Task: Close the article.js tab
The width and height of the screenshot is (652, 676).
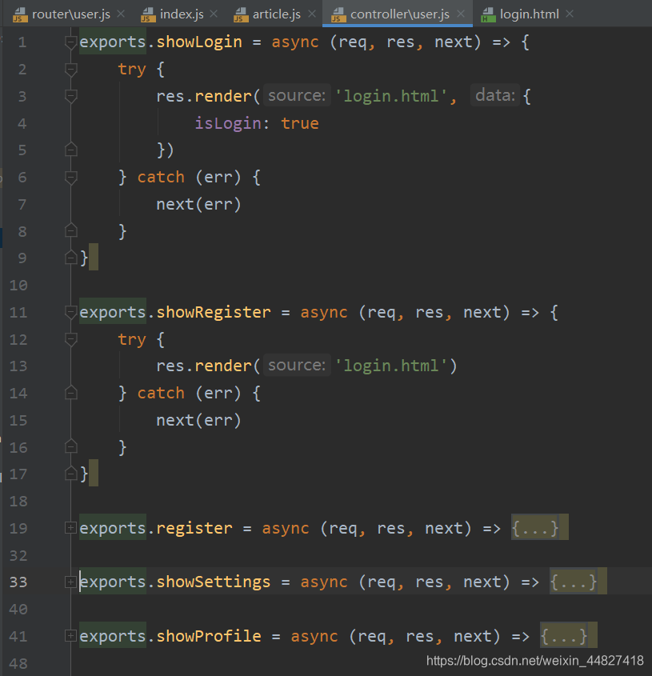Action: coord(312,14)
